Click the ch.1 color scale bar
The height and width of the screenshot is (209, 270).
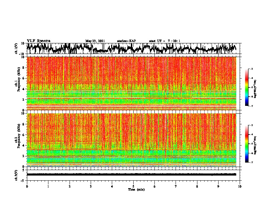click(x=246, y=87)
